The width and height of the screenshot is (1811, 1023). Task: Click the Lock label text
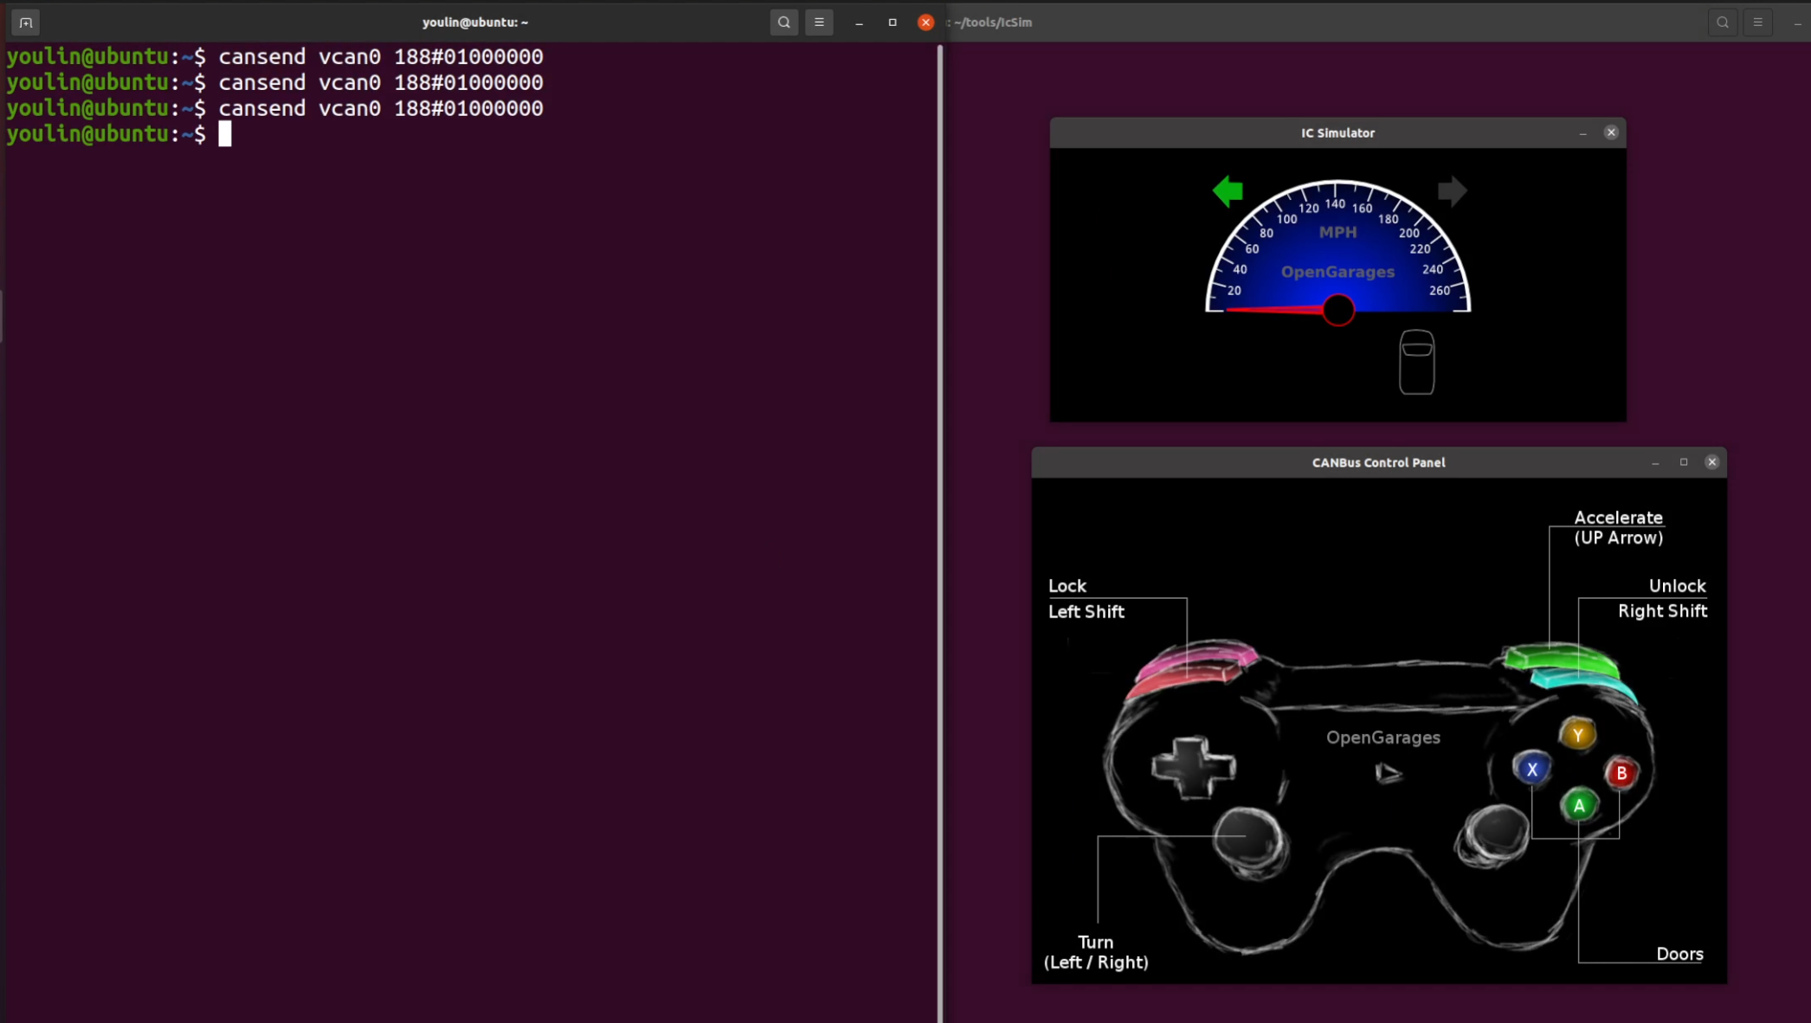1067,586
